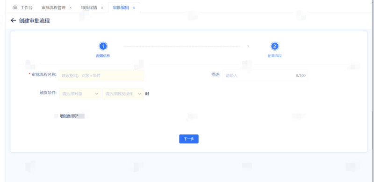Click the 下一步 button
Image resolution: width=374 pixels, height=182 pixels.
coord(189,139)
